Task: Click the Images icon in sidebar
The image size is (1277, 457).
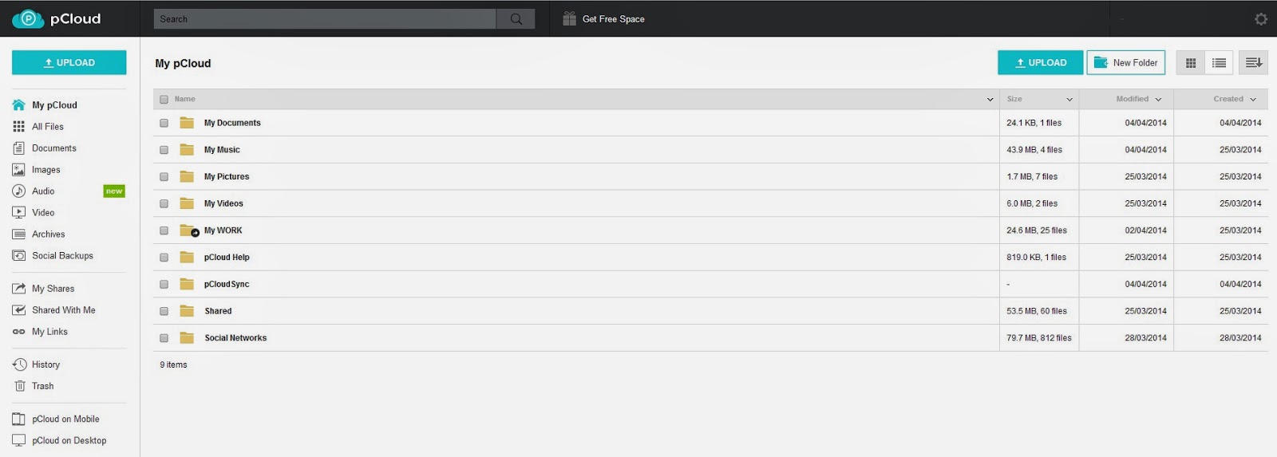Action: point(19,170)
